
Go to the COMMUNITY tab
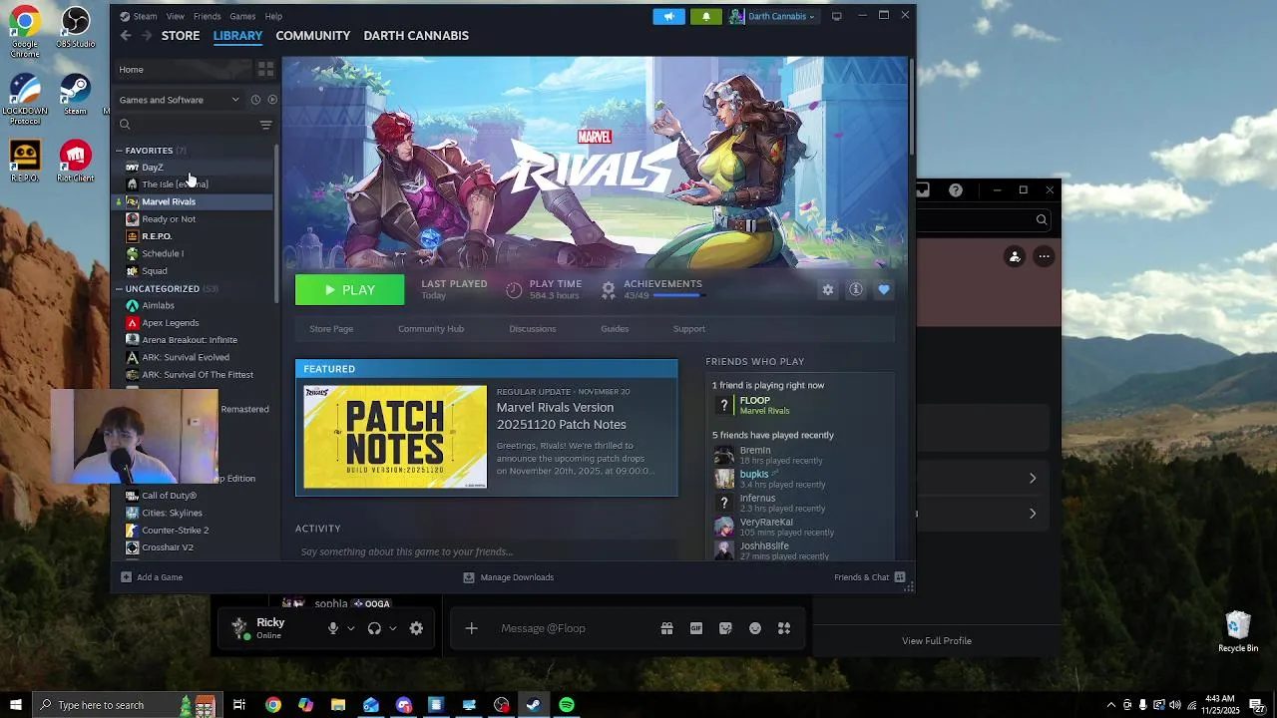[313, 35]
